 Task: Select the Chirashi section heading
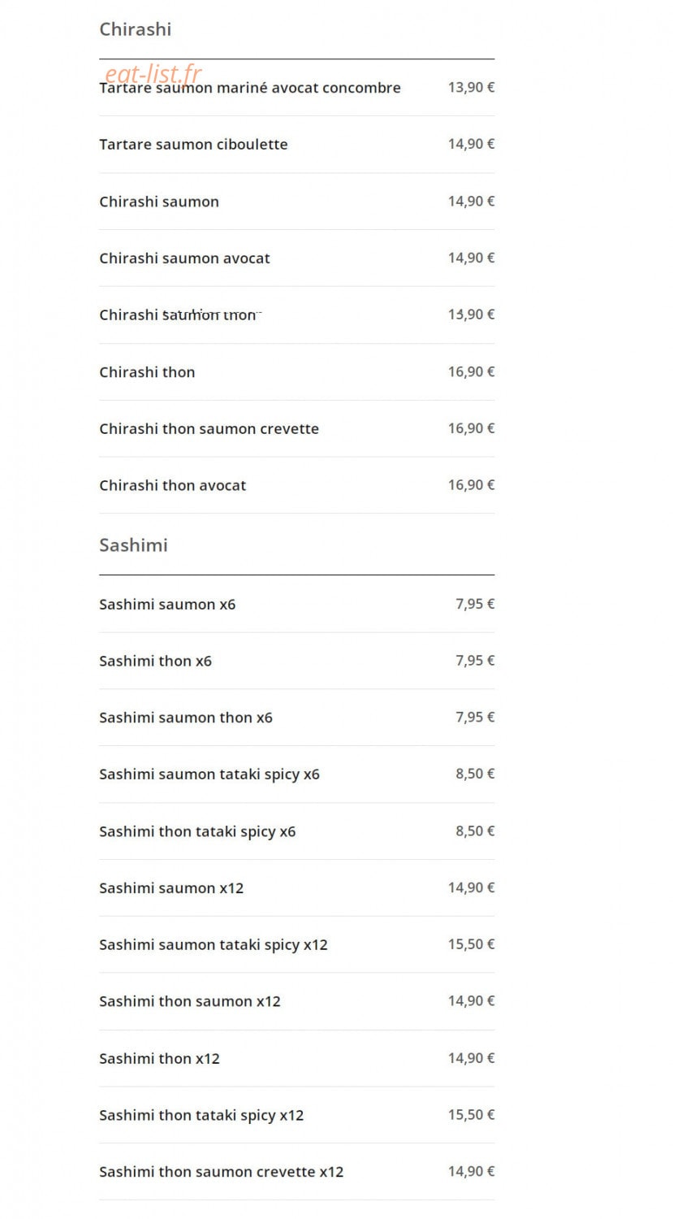coord(136,29)
